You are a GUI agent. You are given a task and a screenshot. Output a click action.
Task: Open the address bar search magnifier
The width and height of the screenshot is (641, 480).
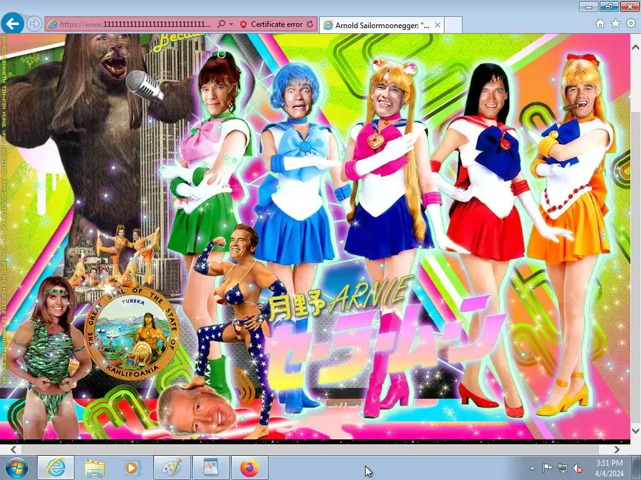point(221,24)
